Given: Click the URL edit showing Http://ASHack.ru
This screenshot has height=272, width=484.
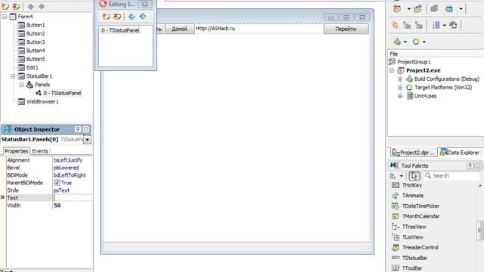Looking at the screenshot, I should pyautogui.click(x=259, y=29).
